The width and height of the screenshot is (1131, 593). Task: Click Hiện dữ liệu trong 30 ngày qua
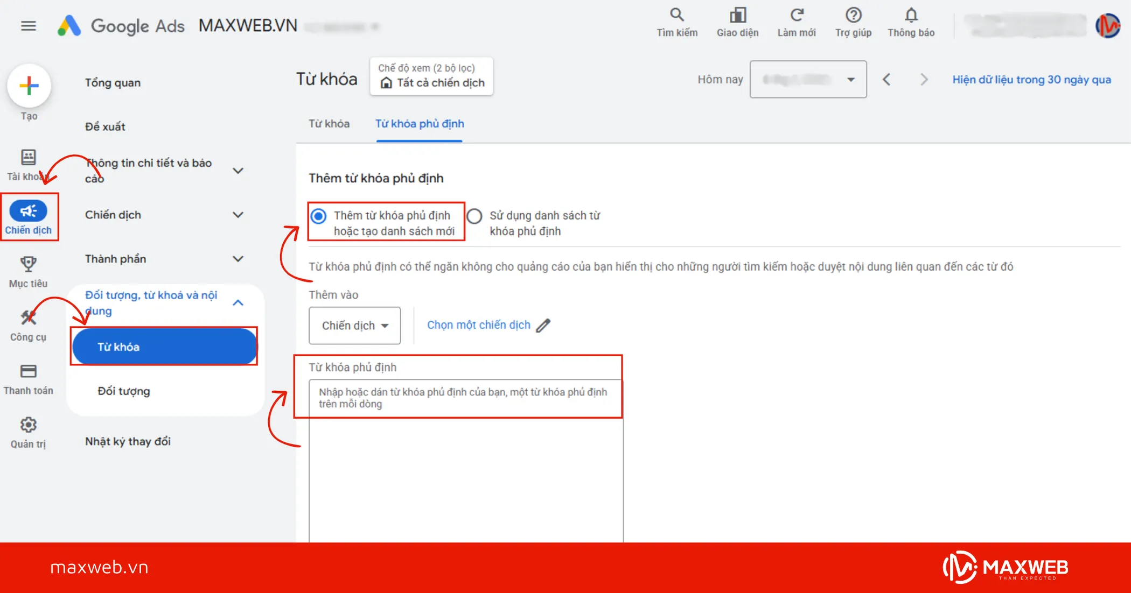pos(1031,80)
